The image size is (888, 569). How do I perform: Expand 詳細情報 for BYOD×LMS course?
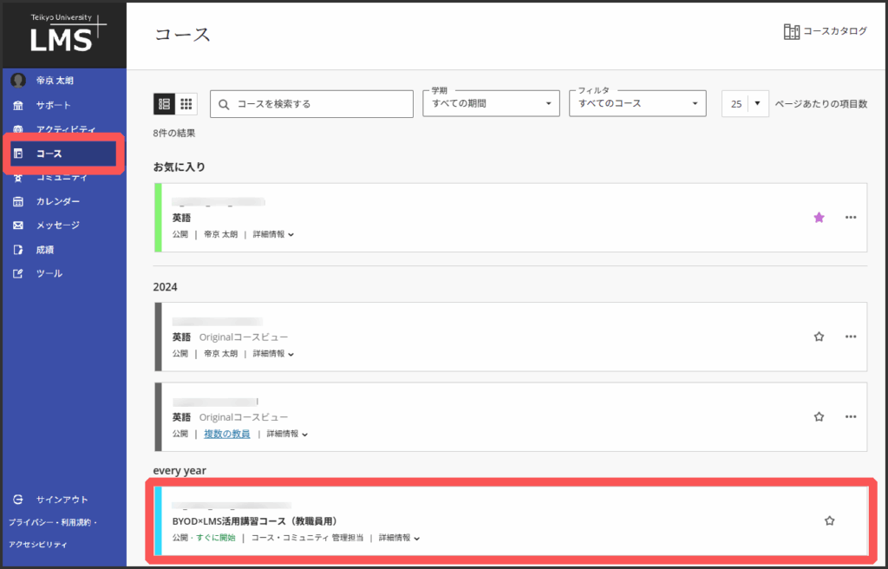399,538
